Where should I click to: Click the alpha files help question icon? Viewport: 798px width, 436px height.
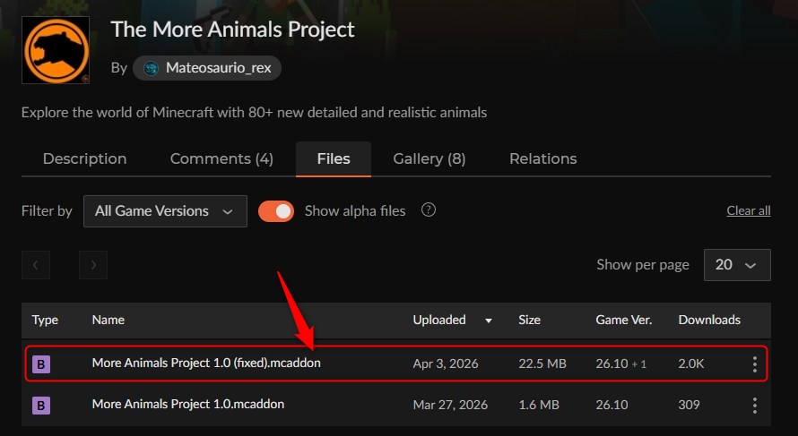[x=429, y=209]
